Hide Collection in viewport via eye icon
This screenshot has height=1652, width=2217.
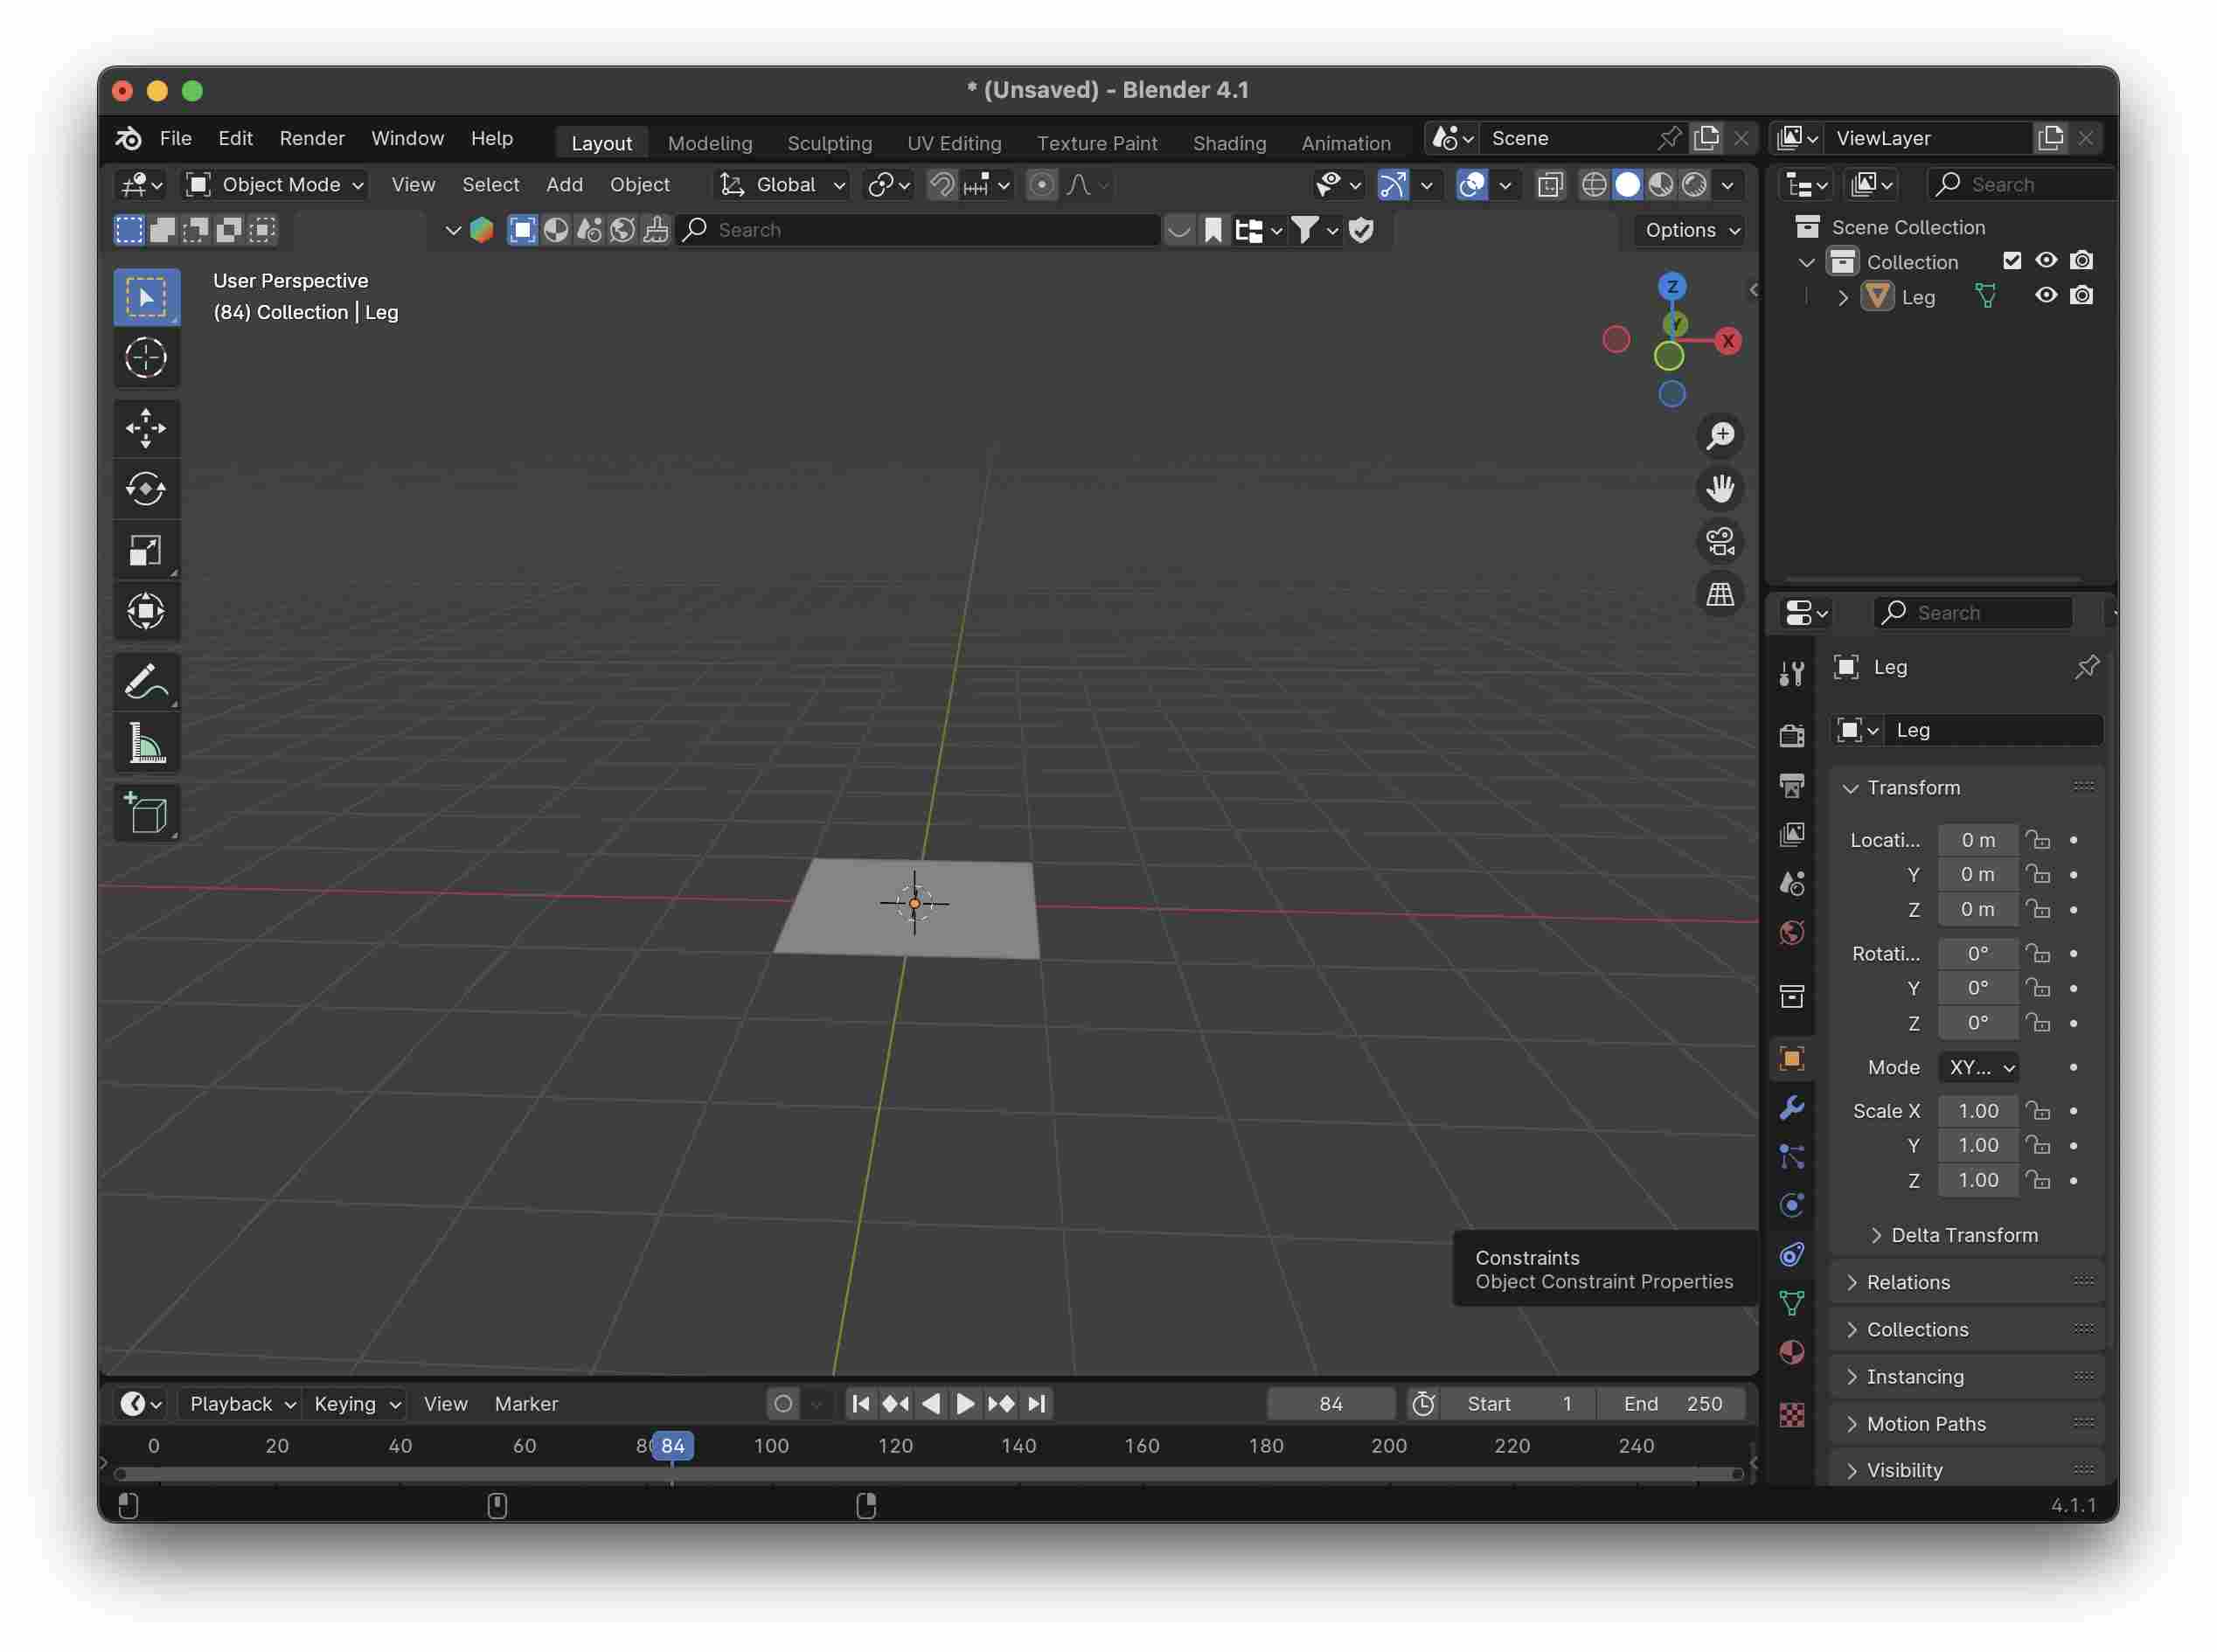point(2046,261)
